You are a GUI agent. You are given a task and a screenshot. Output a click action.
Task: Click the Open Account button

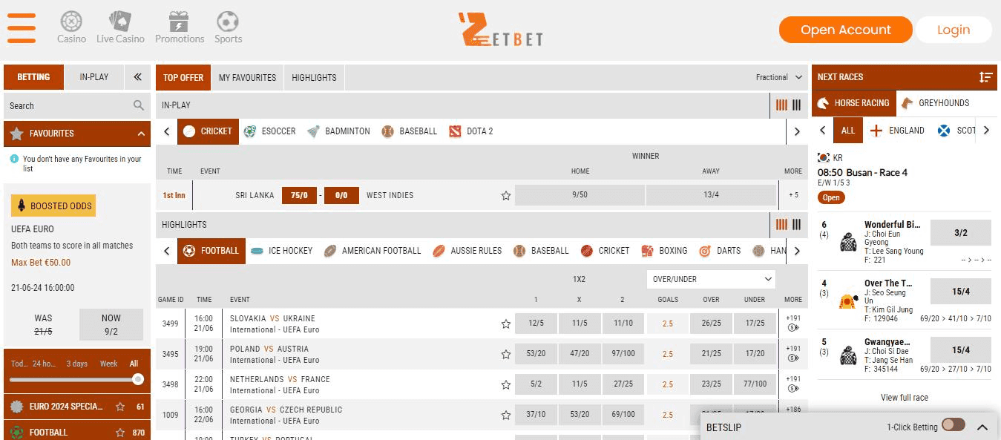click(x=845, y=30)
